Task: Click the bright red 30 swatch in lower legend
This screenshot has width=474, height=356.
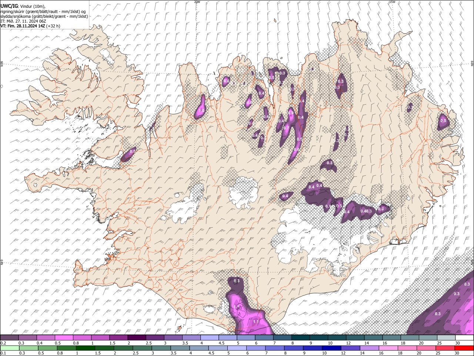Action: click(x=464, y=348)
